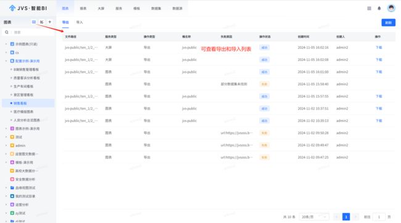Click the sidebar 搜索 search field
This screenshot has height=223, width=401.
click(28, 32)
